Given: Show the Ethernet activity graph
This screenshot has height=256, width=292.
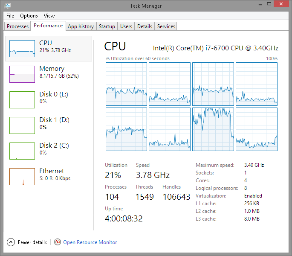Looking at the screenshot, I should 22,177.
